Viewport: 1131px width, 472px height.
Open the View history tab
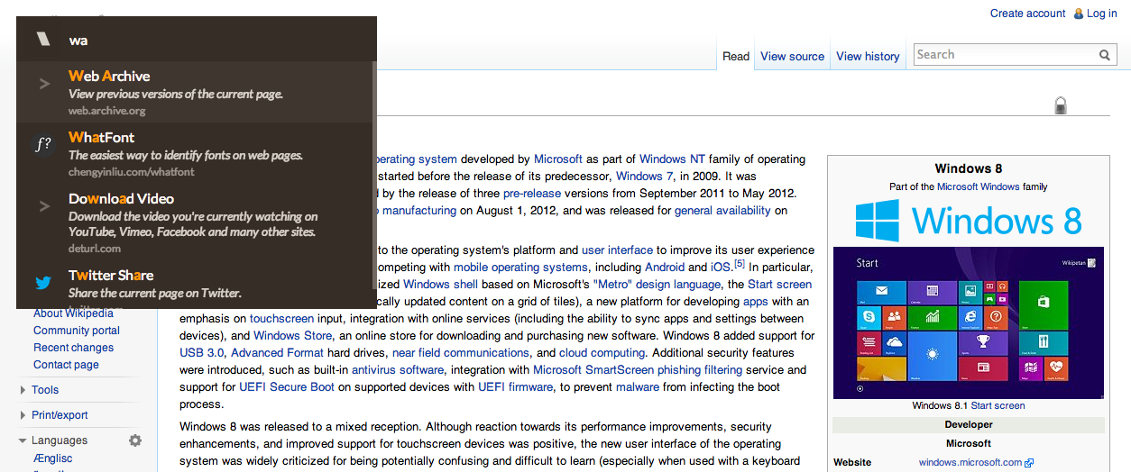(x=868, y=56)
